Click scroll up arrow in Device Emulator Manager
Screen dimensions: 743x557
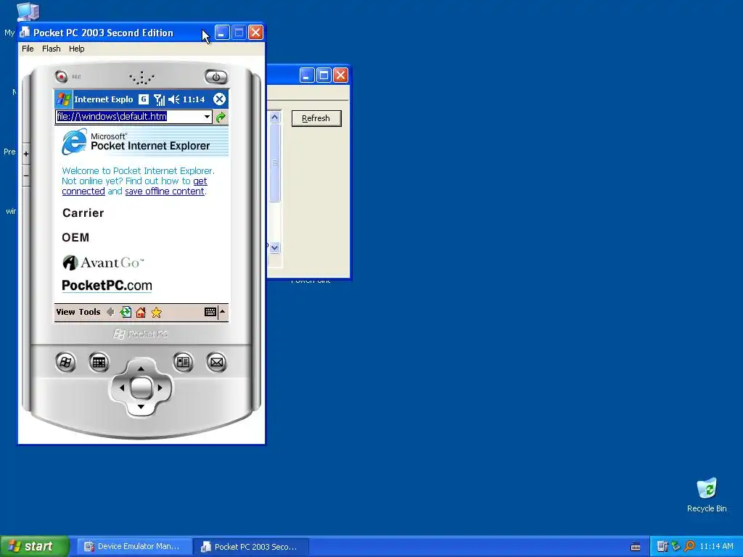point(274,117)
